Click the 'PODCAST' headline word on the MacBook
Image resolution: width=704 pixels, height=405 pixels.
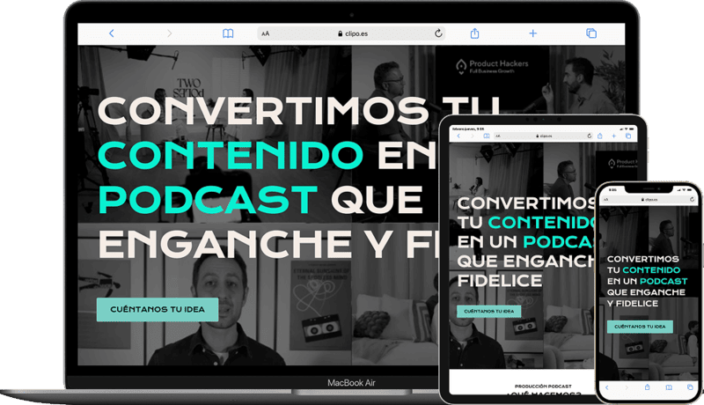tap(208, 199)
